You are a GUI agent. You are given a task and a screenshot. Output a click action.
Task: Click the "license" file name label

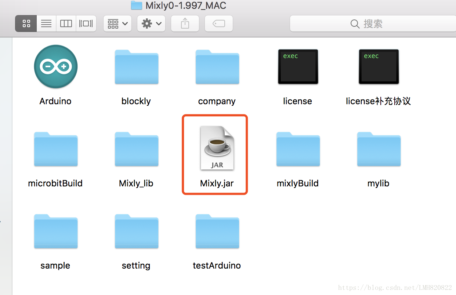(298, 101)
